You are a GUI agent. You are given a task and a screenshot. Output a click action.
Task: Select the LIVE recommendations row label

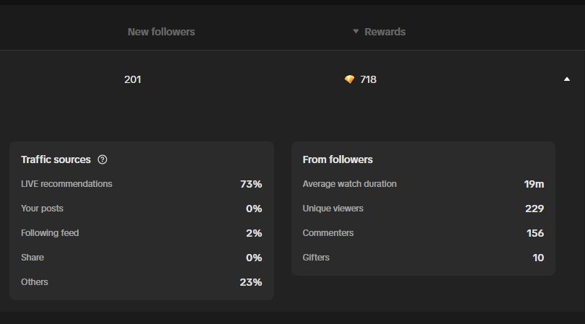pos(66,184)
